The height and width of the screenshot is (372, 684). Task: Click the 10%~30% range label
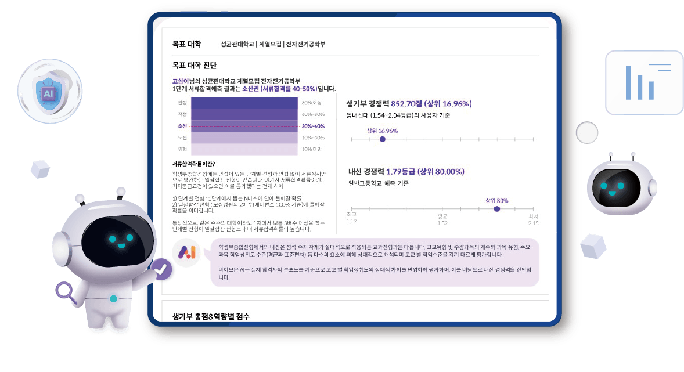(313, 138)
